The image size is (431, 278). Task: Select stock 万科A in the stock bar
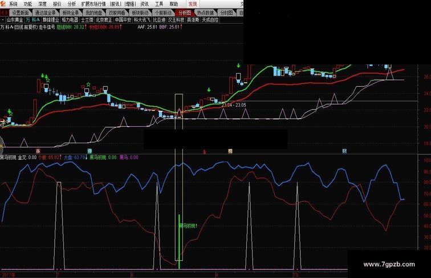[32, 20]
